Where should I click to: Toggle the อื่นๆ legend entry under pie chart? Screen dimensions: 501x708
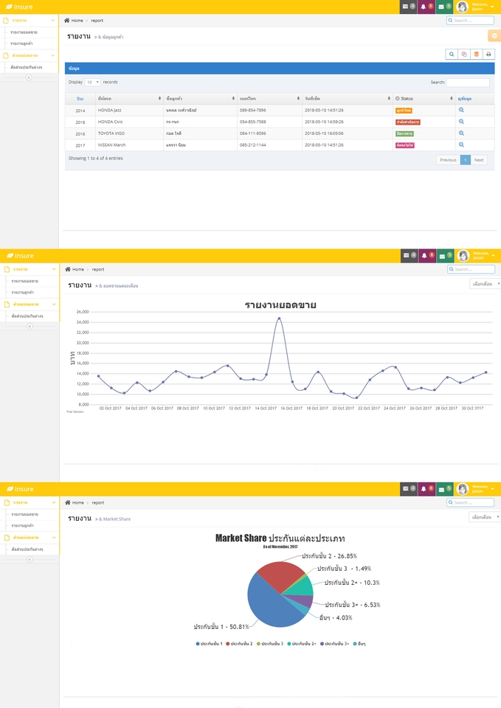click(359, 644)
